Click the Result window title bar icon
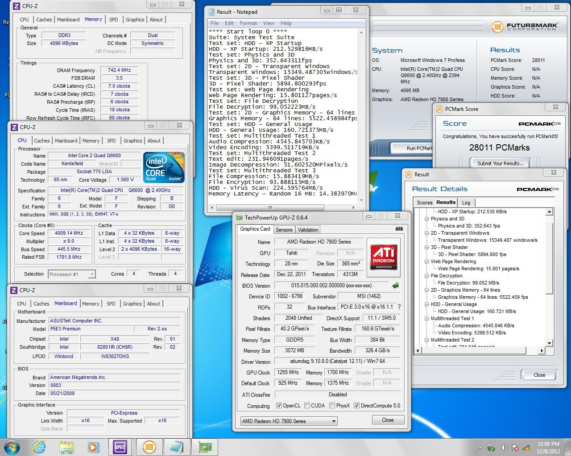Image resolution: width=571 pixels, height=456 pixels. (409, 175)
